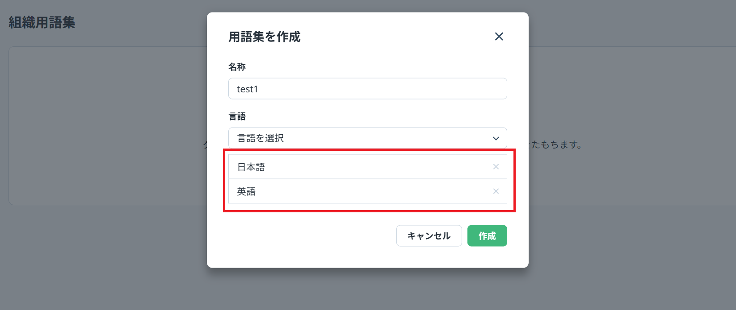Image resolution: width=736 pixels, height=310 pixels.
Task: Click the 名称 input containing test1
Action: pos(367,88)
